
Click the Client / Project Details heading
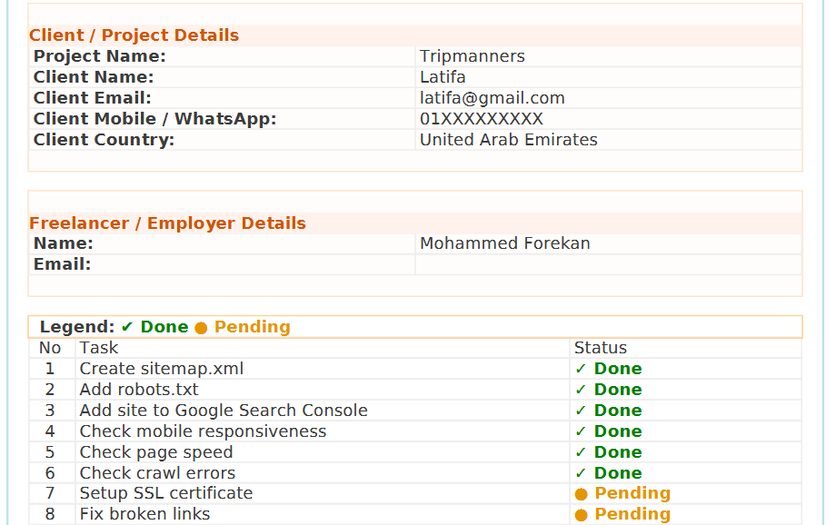tap(134, 35)
